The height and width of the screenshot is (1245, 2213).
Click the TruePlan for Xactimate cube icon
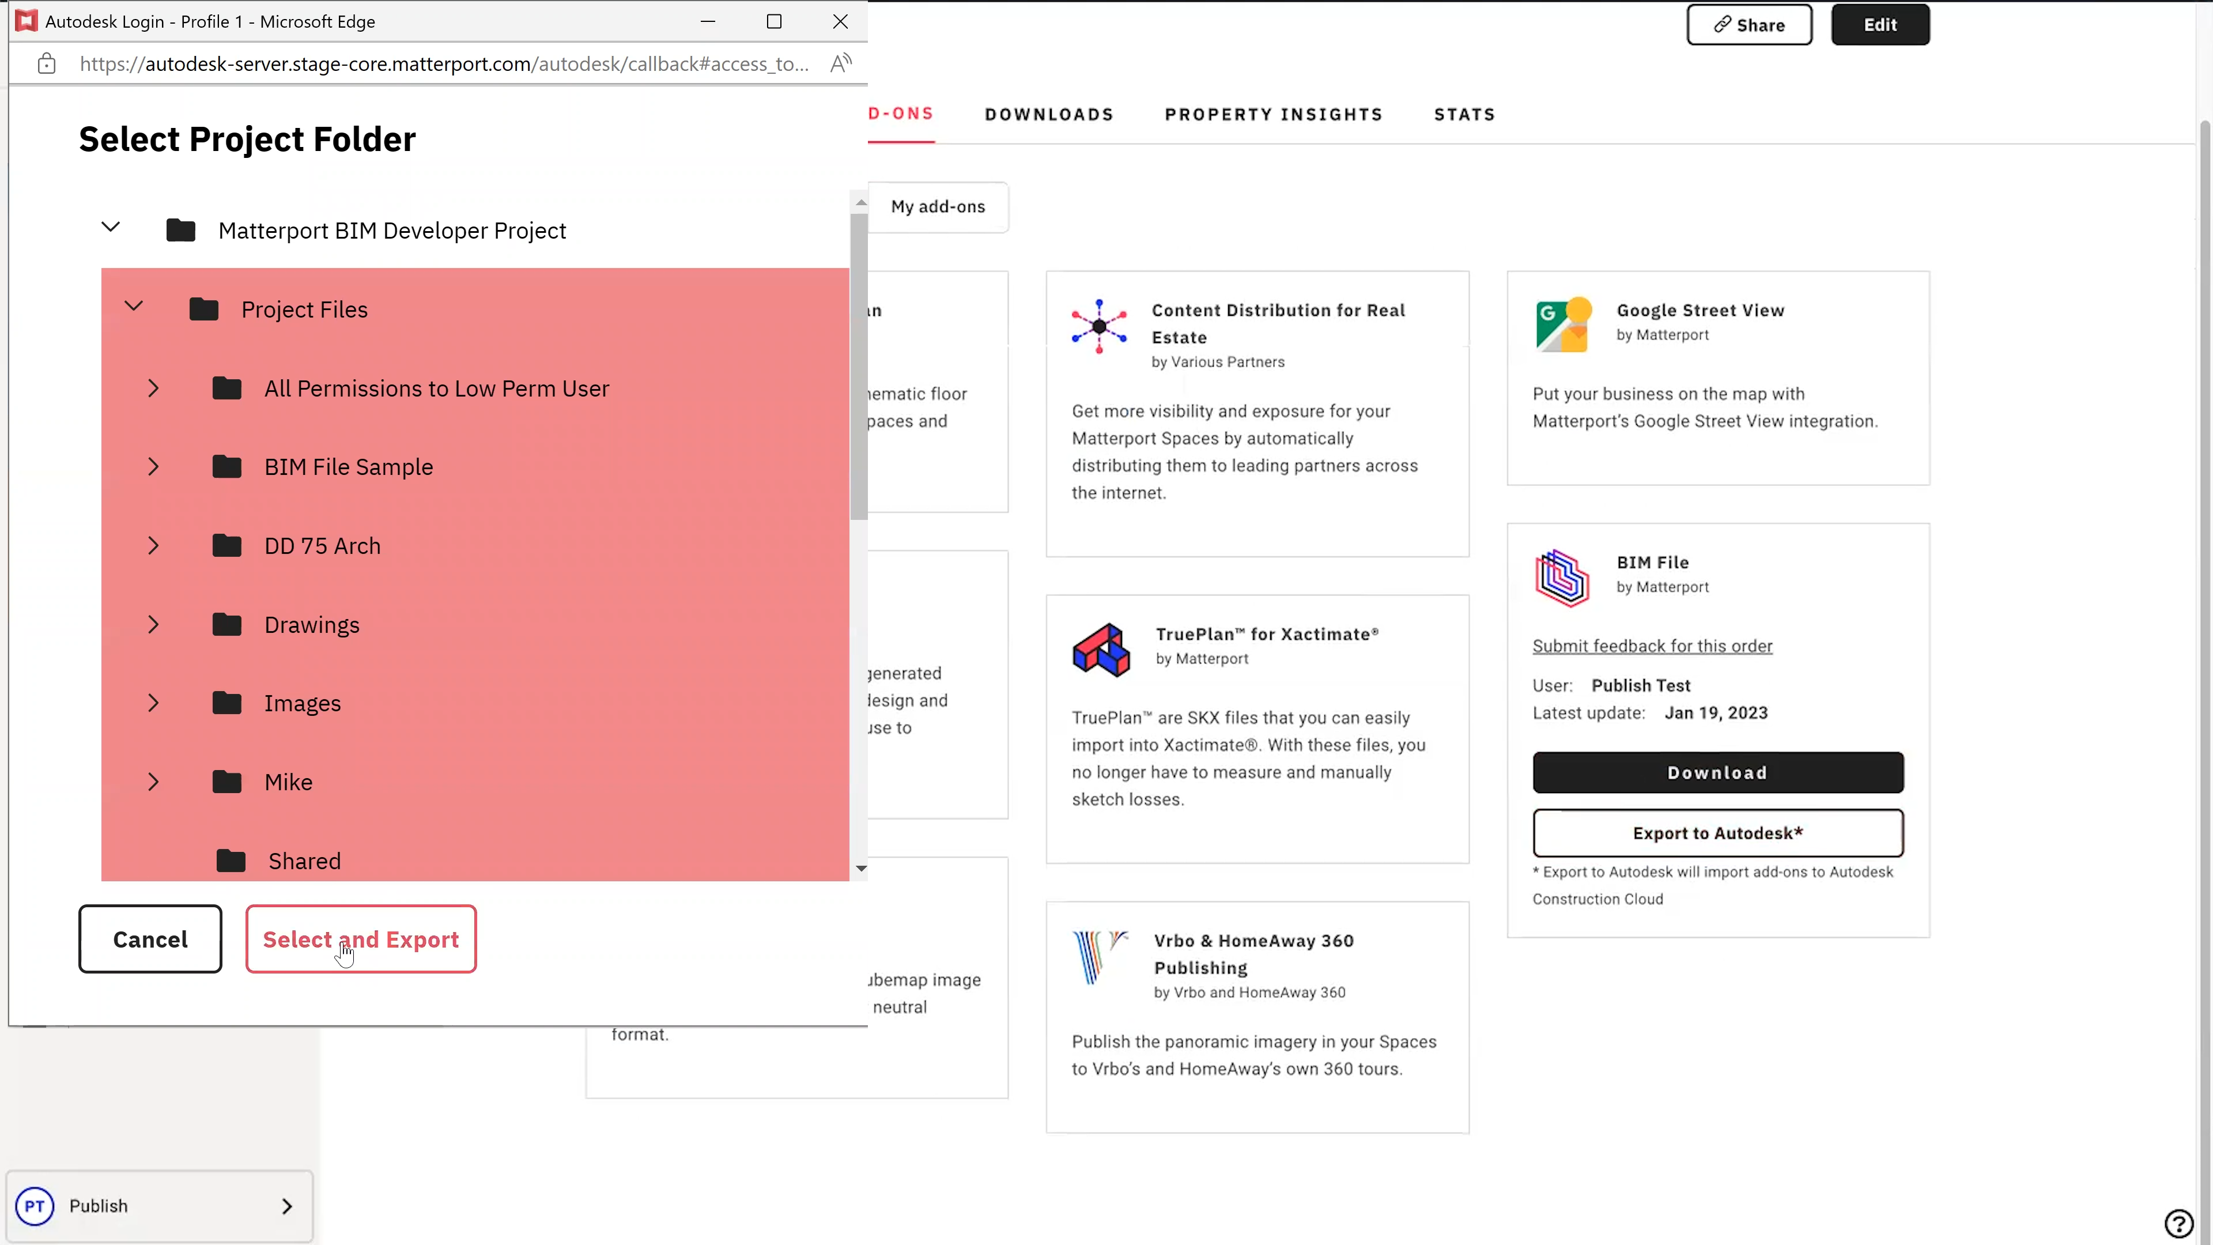click(x=1101, y=650)
